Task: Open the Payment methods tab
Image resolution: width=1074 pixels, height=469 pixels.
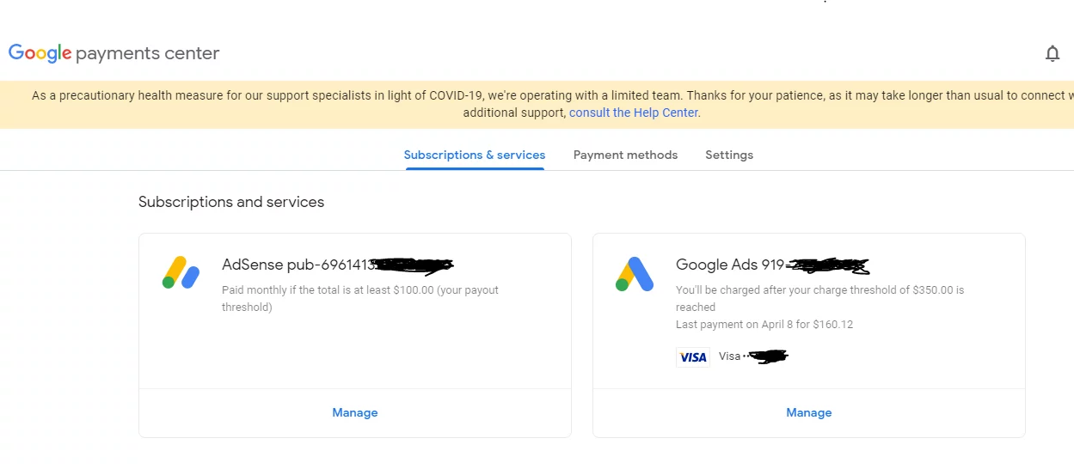Action: 625,155
